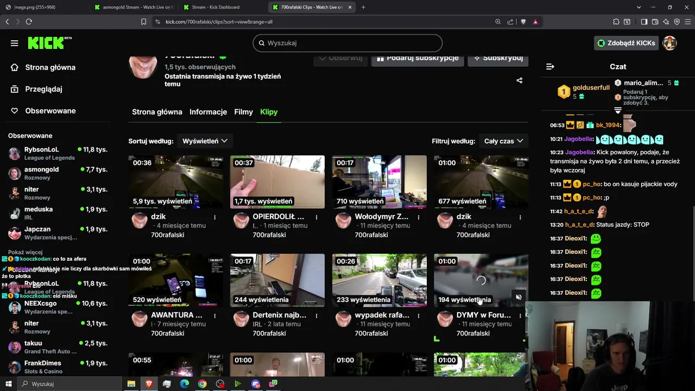Open new browser tab
Image resolution: width=695 pixels, height=391 pixels.
[363, 7]
